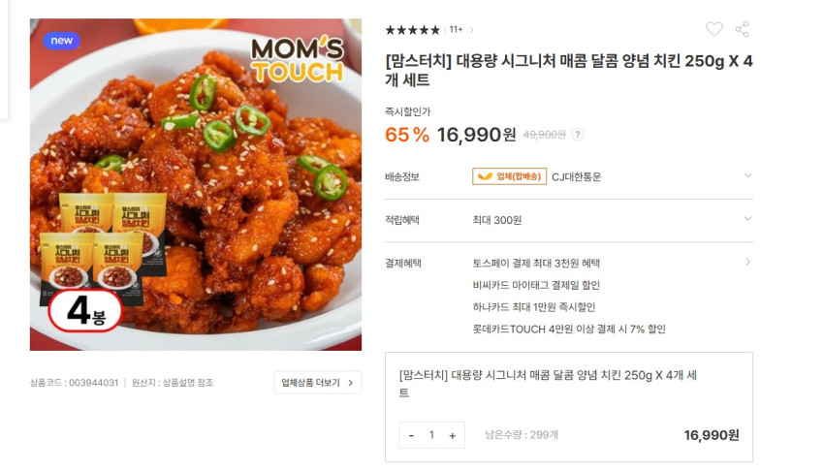
Task: Click the question mark price info icon
Action: click(x=578, y=135)
